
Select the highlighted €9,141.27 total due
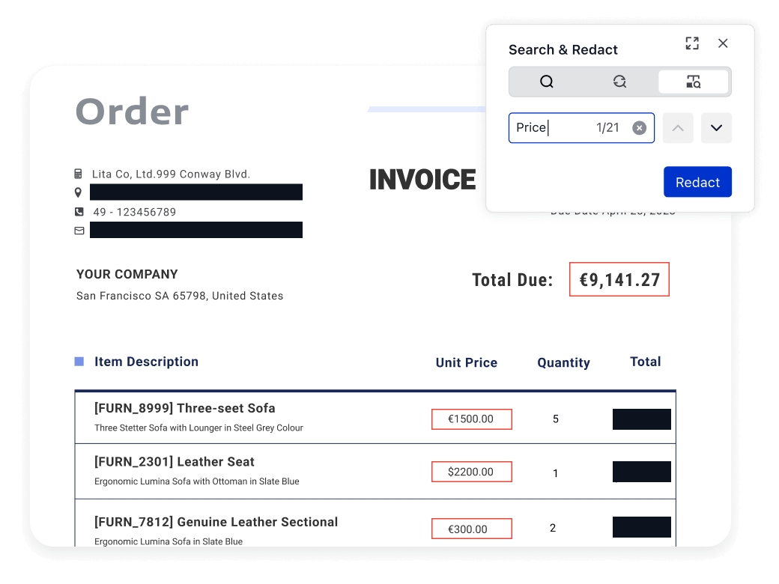click(x=619, y=280)
